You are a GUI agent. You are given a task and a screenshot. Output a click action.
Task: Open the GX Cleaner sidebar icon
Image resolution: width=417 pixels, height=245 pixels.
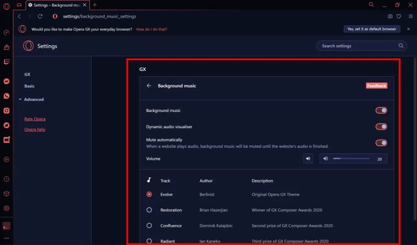click(x=7, y=47)
